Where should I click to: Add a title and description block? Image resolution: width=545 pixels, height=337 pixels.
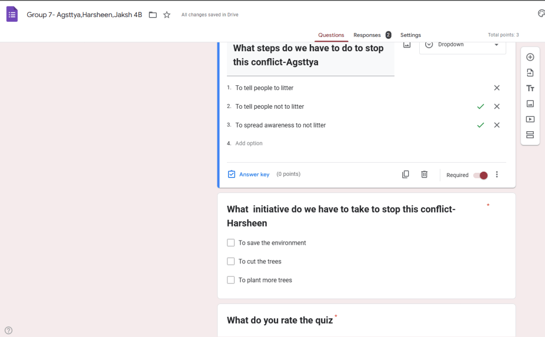click(530, 88)
